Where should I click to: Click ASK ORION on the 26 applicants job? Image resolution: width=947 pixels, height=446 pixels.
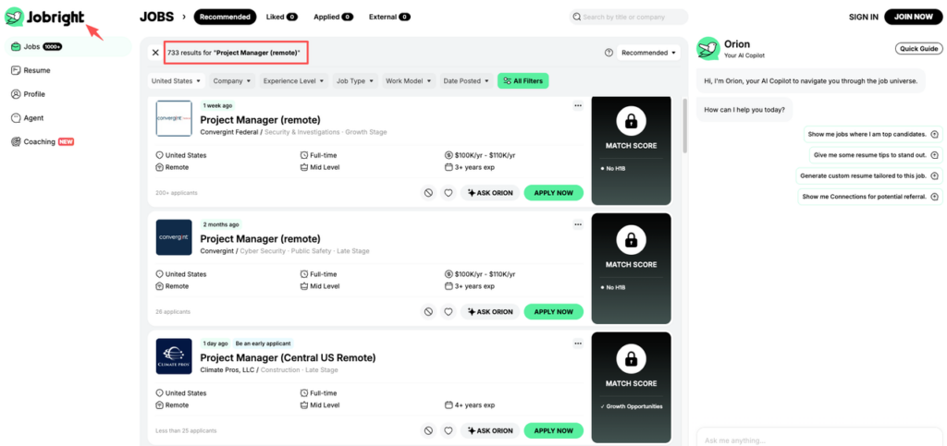click(x=490, y=311)
